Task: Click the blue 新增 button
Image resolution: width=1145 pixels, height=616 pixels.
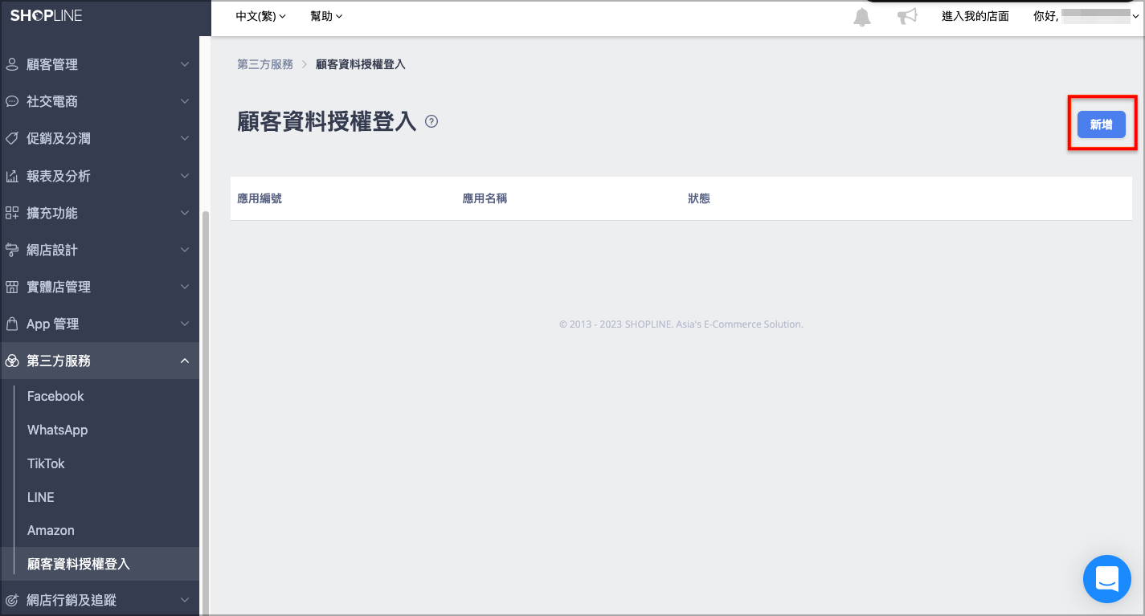Action: click(1101, 124)
